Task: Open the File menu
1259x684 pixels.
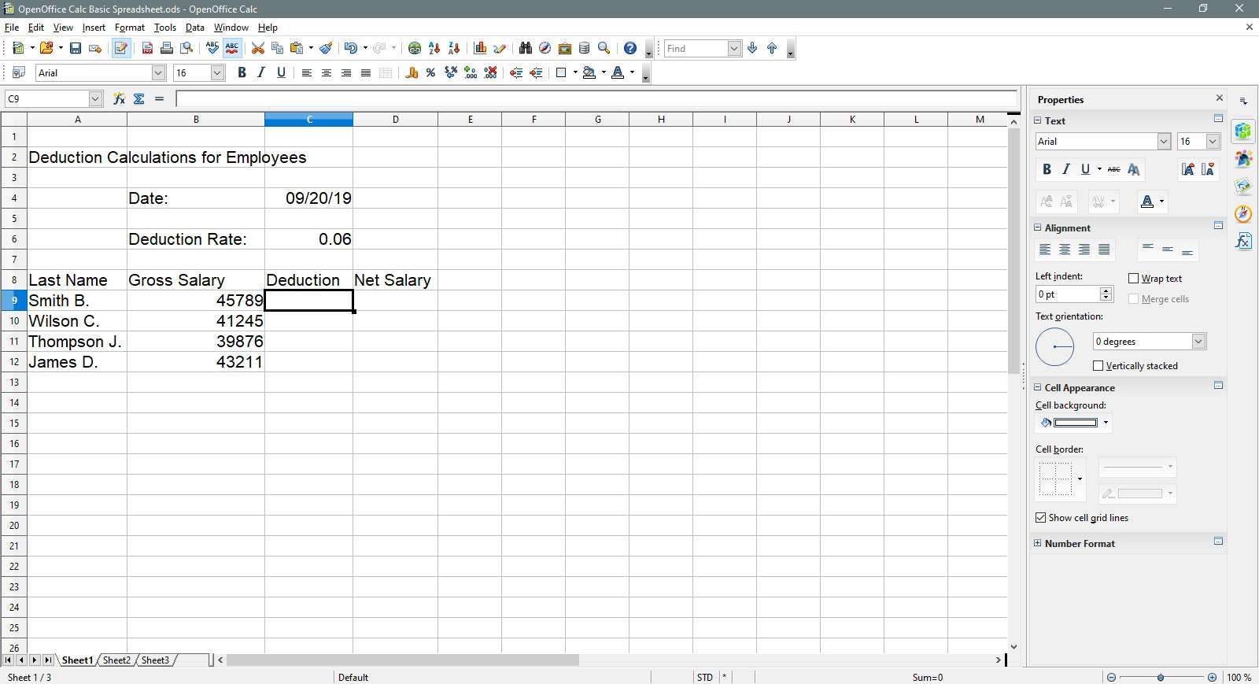Action: pyautogui.click(x=11, y=27)
